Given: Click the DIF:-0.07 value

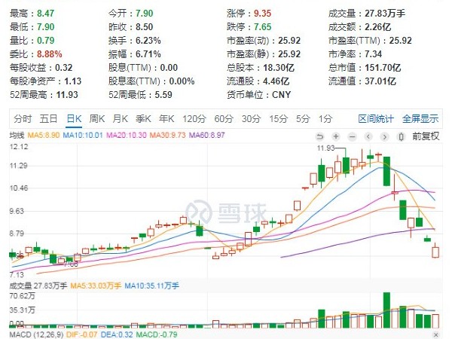Looking at the screenshot, I should point(81,334).
